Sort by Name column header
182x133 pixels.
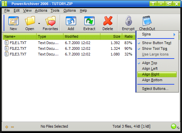tap(19, 36)
